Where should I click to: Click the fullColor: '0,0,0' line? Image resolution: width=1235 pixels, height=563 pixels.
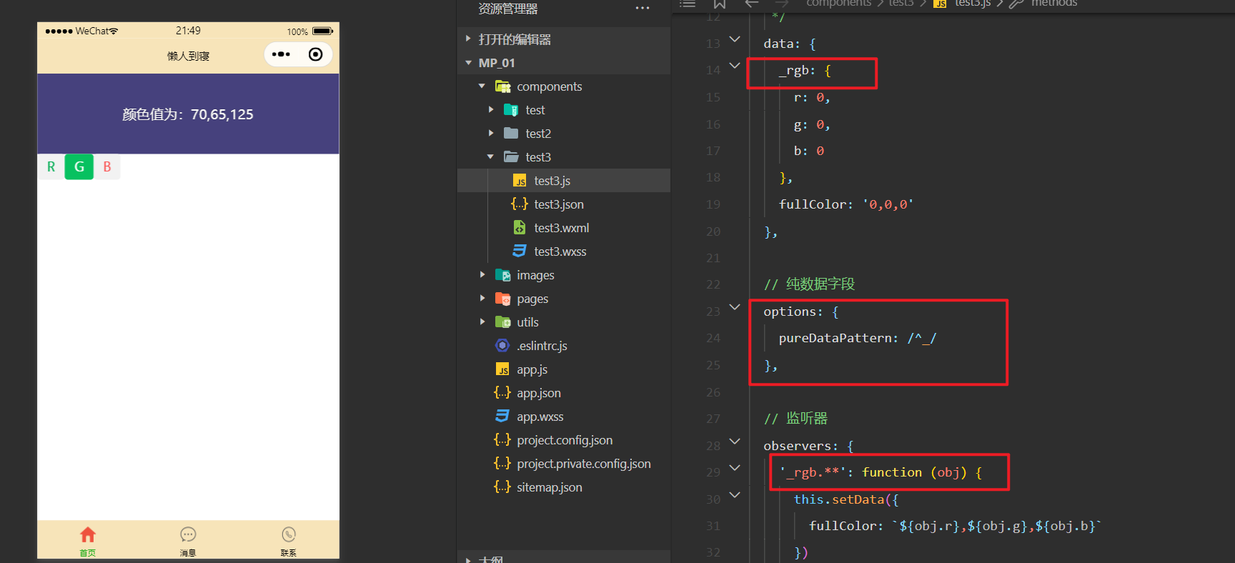(846, 204)
